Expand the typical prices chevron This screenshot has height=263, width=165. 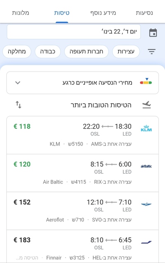coord(18,83)
